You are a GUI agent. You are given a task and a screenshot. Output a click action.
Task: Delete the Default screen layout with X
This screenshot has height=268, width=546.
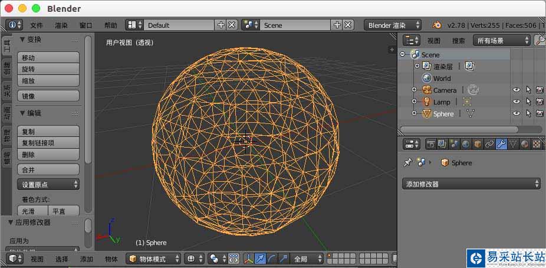(x=232, y=25)
